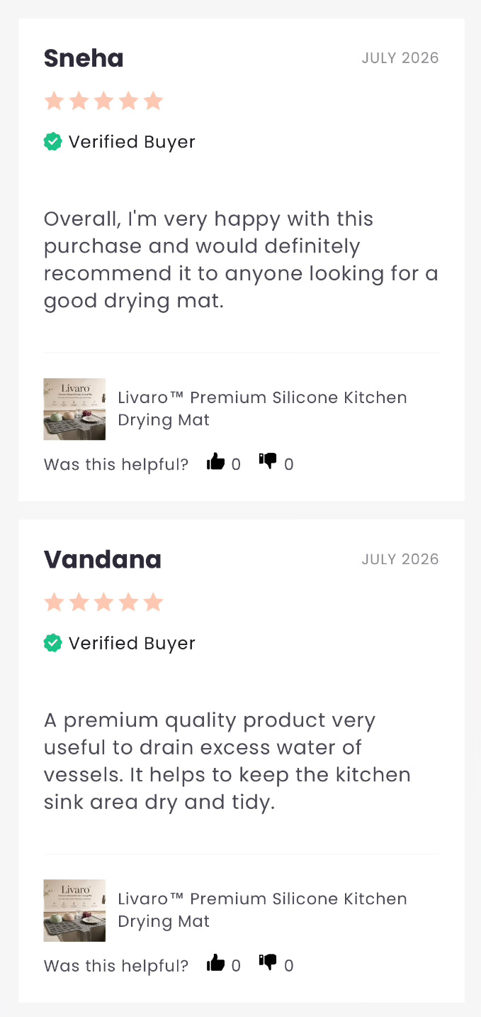Click thumbs down on Vandana's review
The image size is (481, 1017).
click(268, 962)
